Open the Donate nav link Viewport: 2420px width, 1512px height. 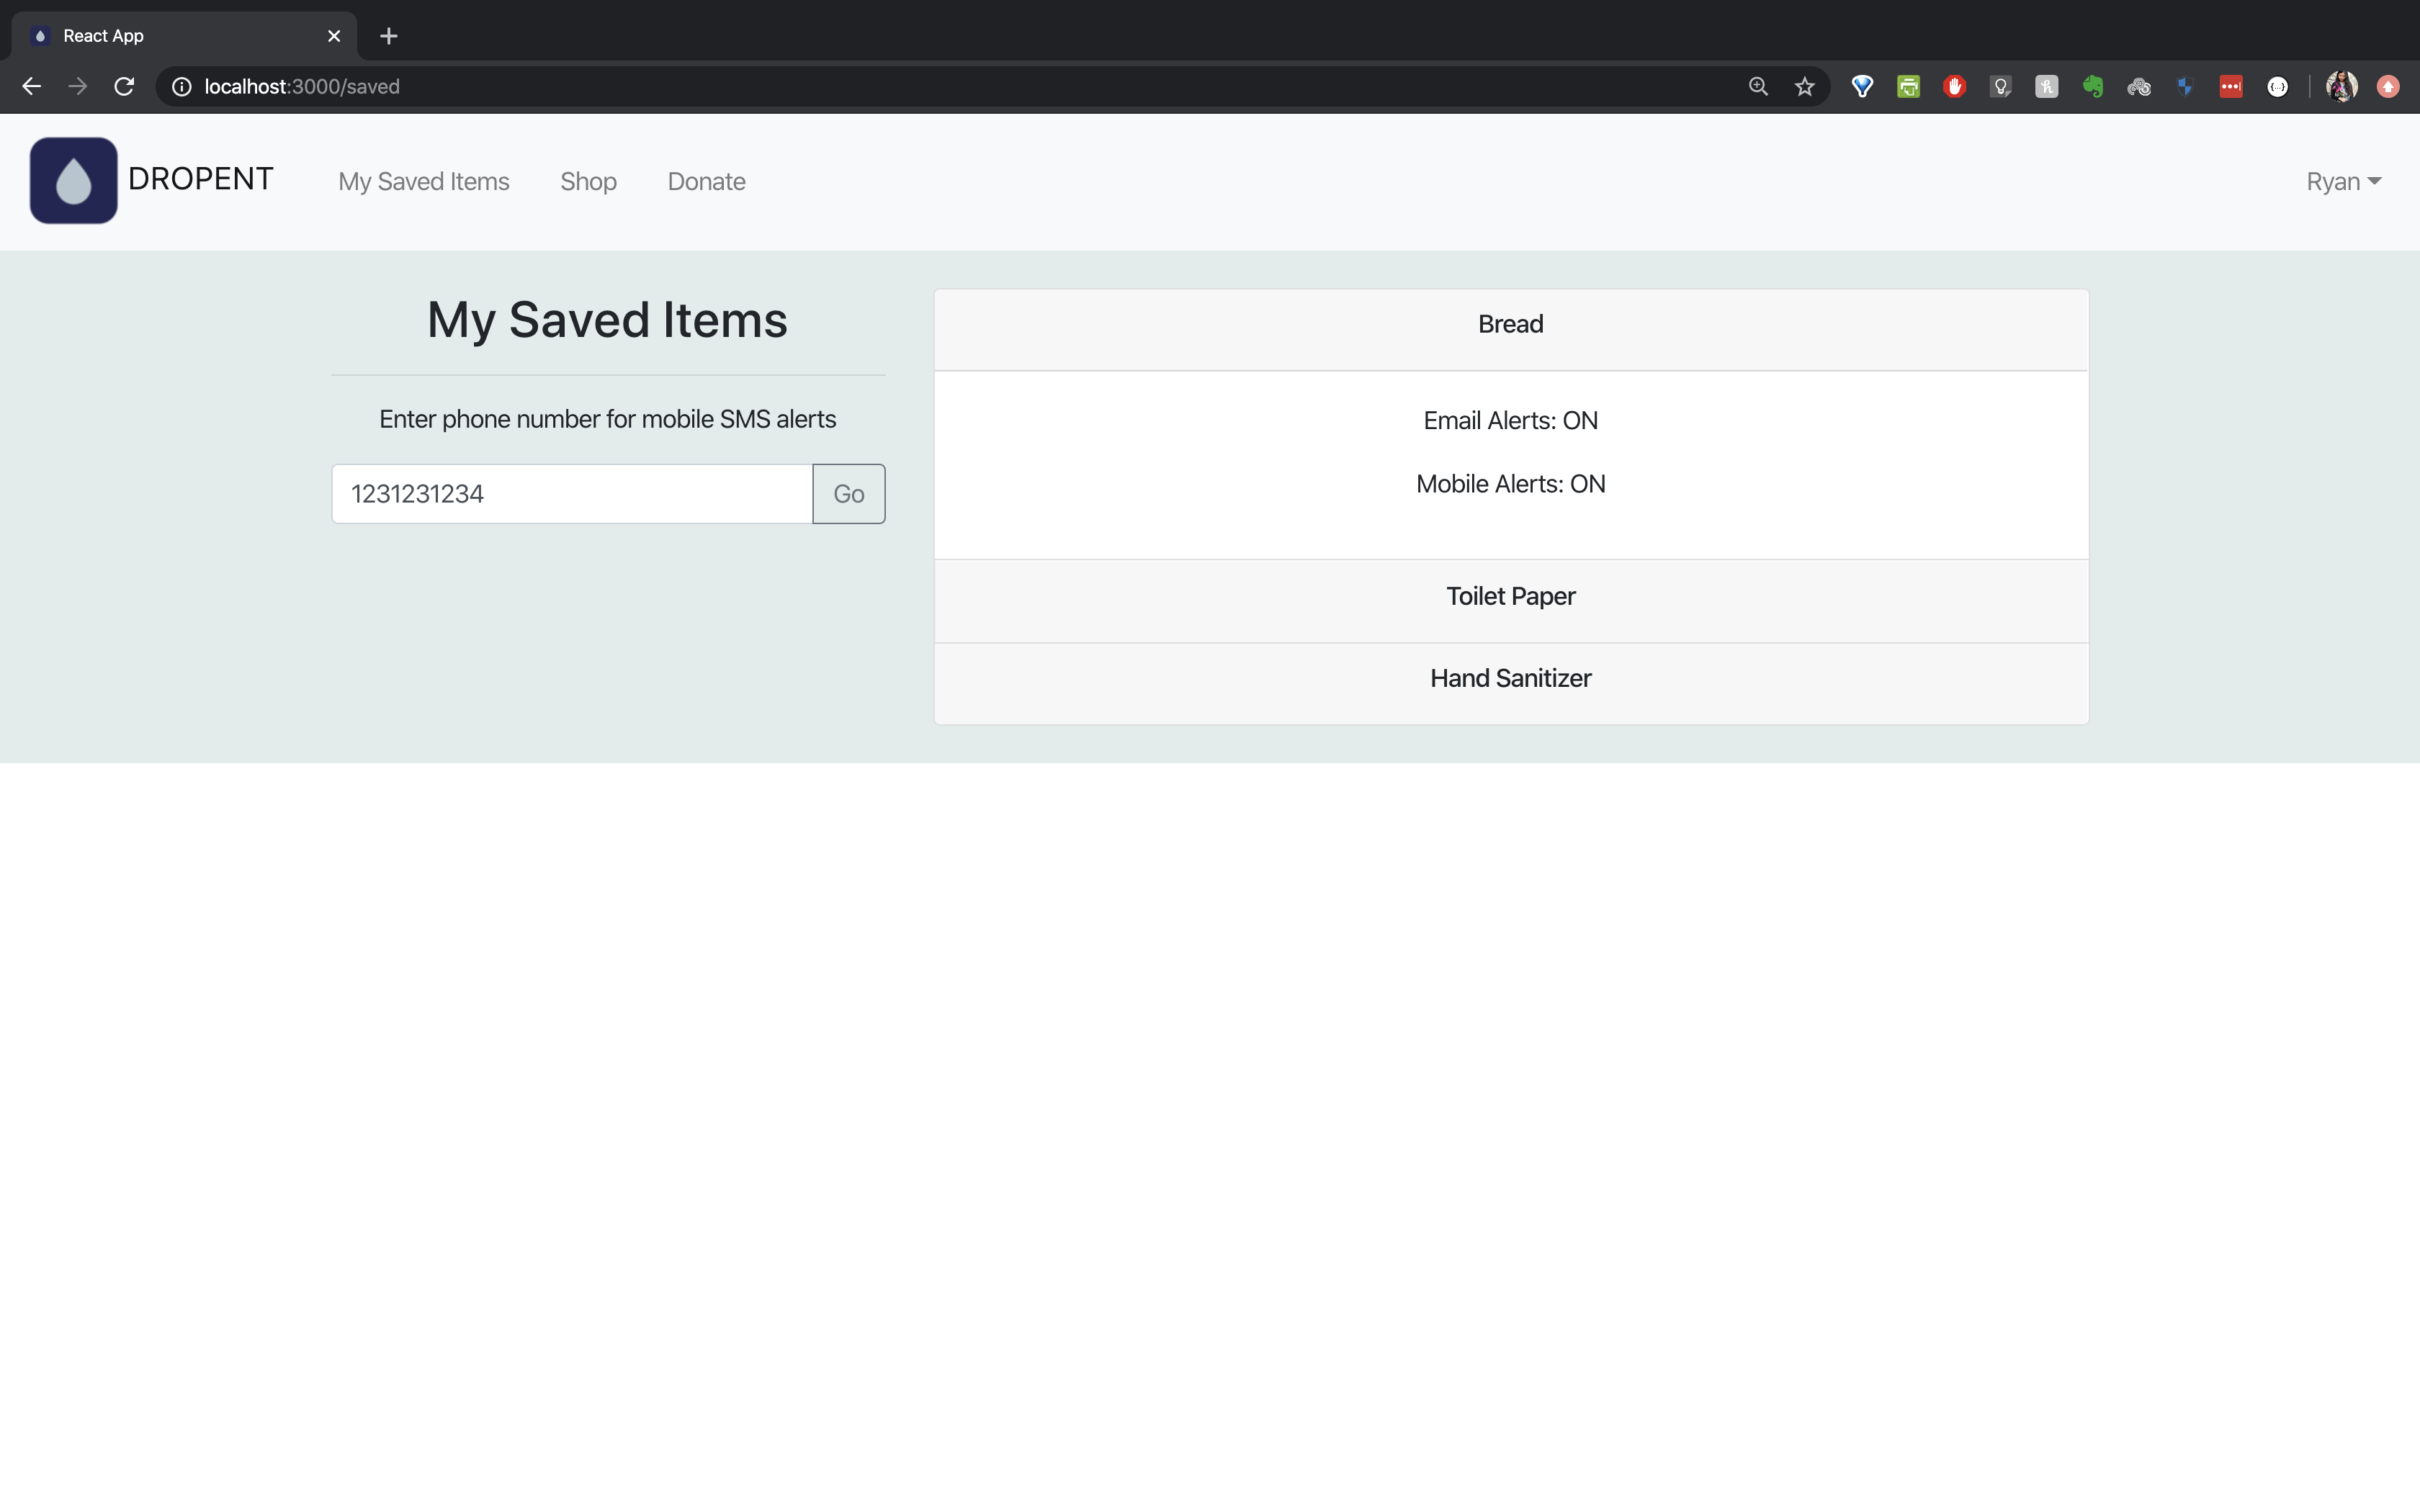tap(706, 182)
